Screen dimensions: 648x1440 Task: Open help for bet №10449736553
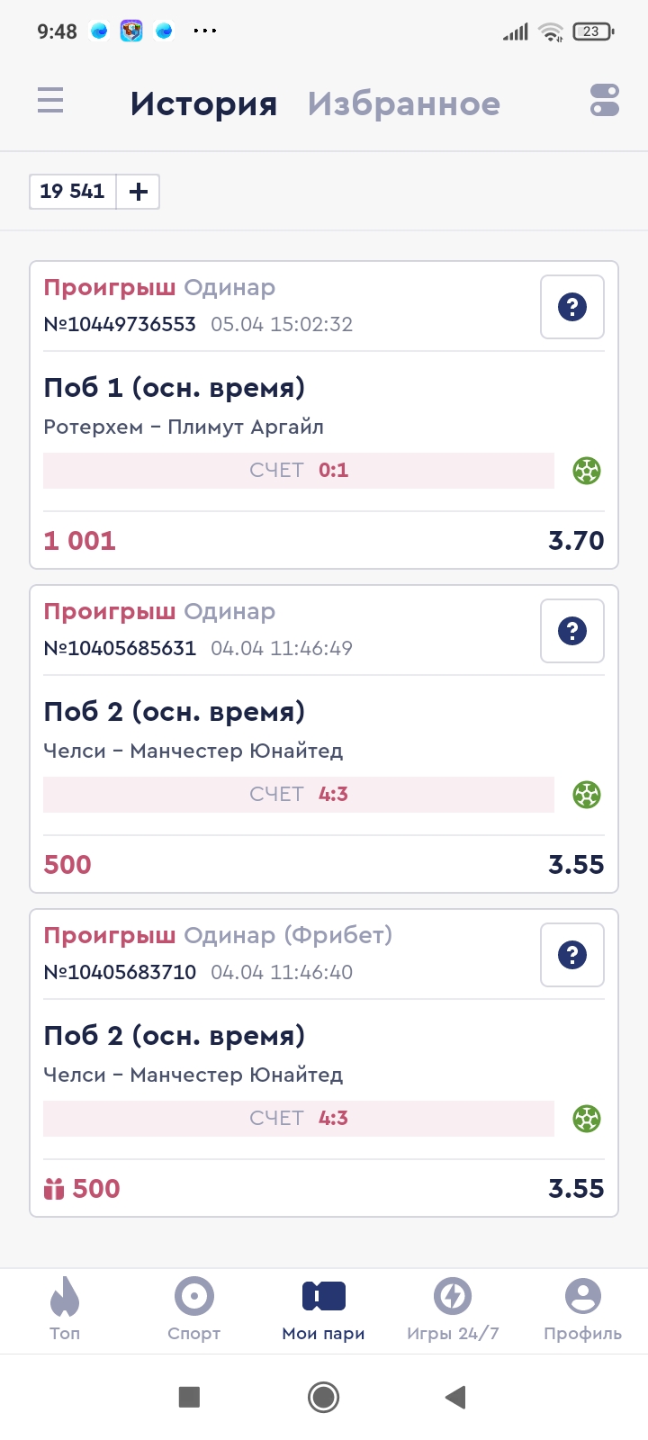coord(572,307)
